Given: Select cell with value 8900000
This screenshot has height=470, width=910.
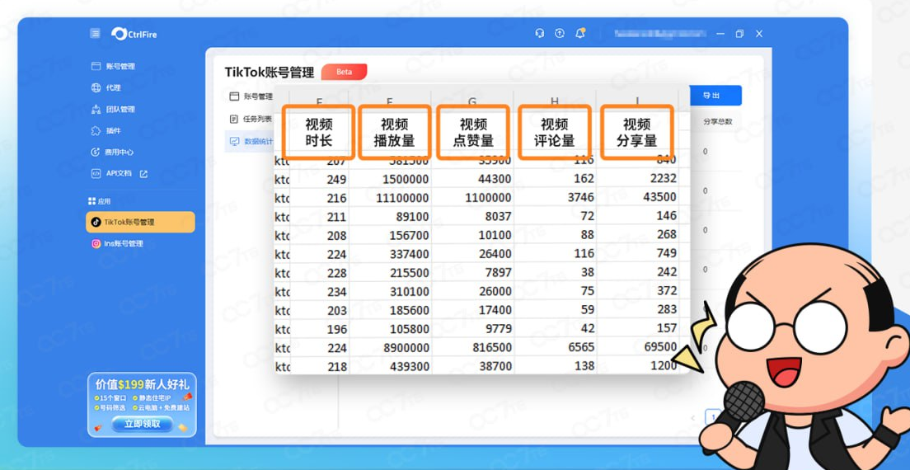Looking at the screenshot, I should point(390,348).
